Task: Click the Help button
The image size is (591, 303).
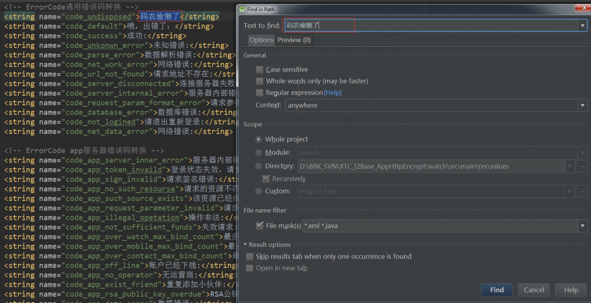Action: 571,290
